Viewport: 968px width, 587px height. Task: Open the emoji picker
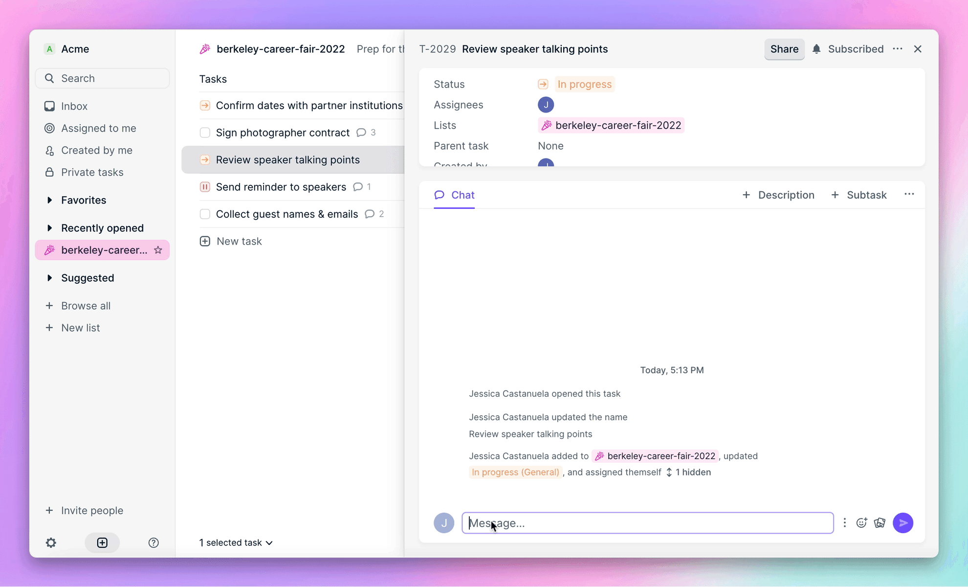[x=862, y=523]
